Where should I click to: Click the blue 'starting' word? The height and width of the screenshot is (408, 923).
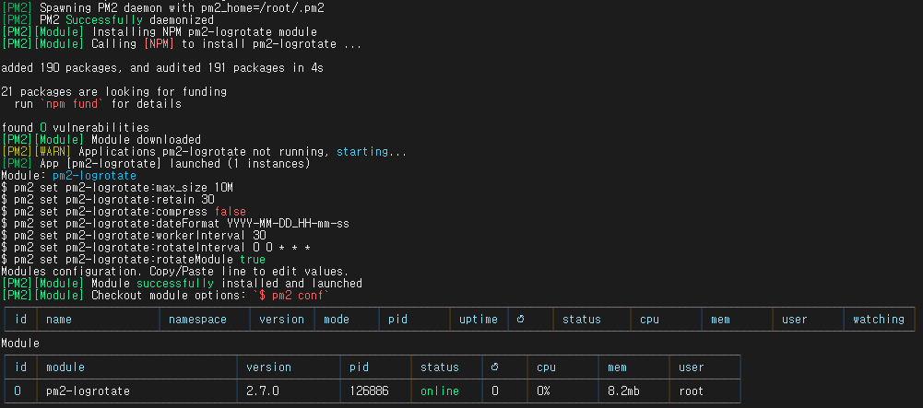point(362,152)
